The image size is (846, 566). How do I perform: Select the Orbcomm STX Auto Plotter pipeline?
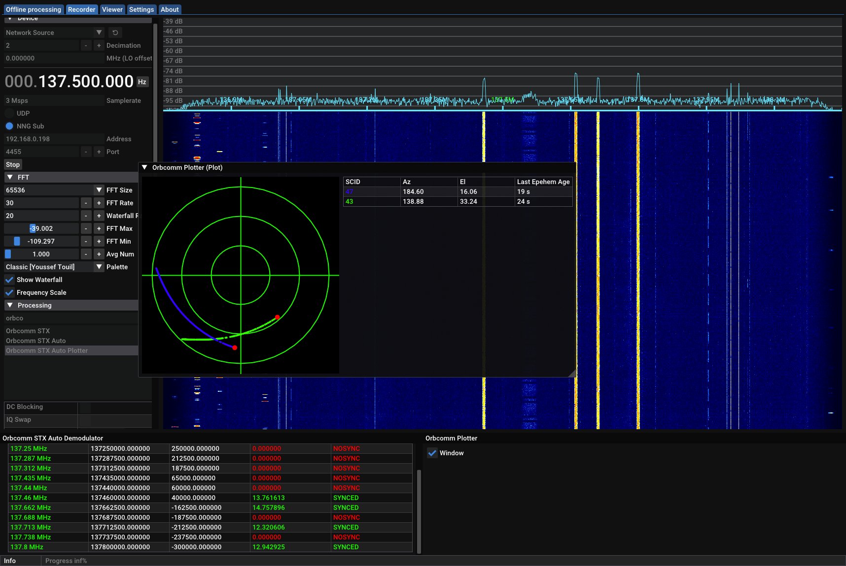[71, 350]
